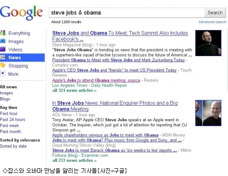Filter results to Past 24 hours
The width and height of the screenshot is (228, 176).
12,119
